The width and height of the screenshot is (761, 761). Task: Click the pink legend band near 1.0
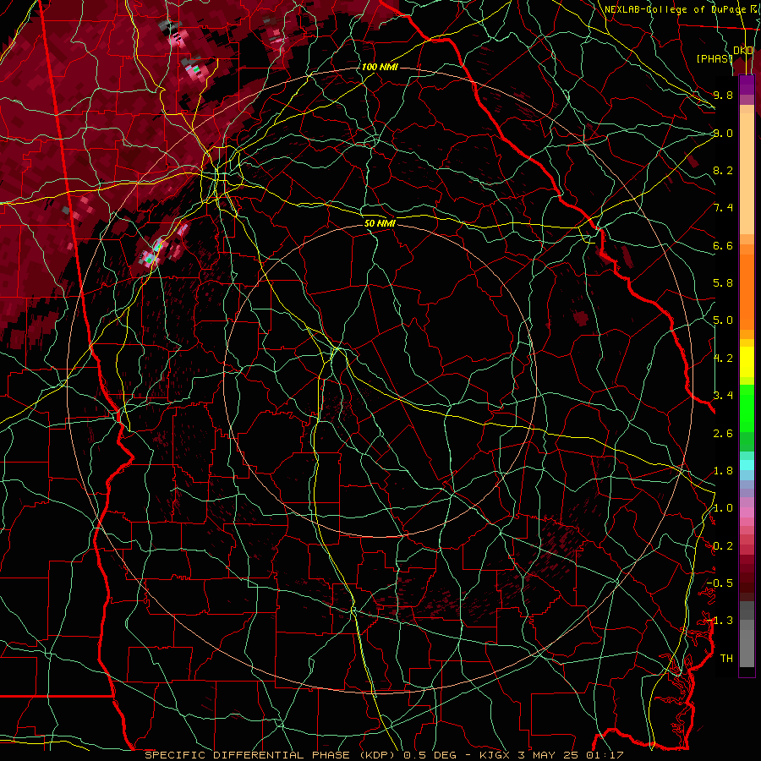[x=747, y=512]
